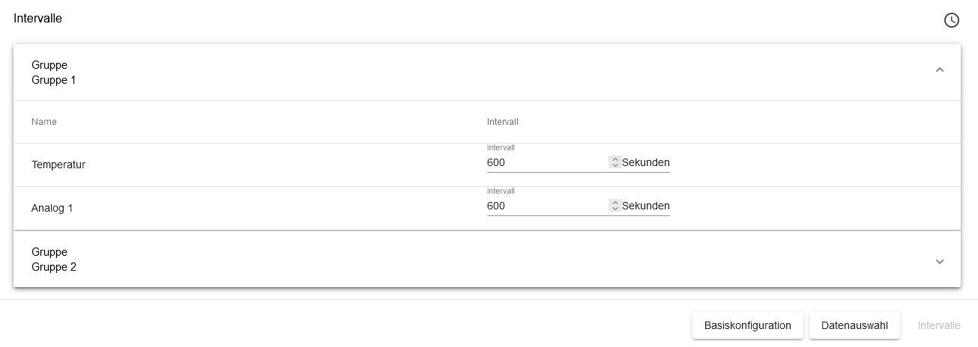Go to the Basiskonfiguration step
Screen dimensions: 978x347
747,325
